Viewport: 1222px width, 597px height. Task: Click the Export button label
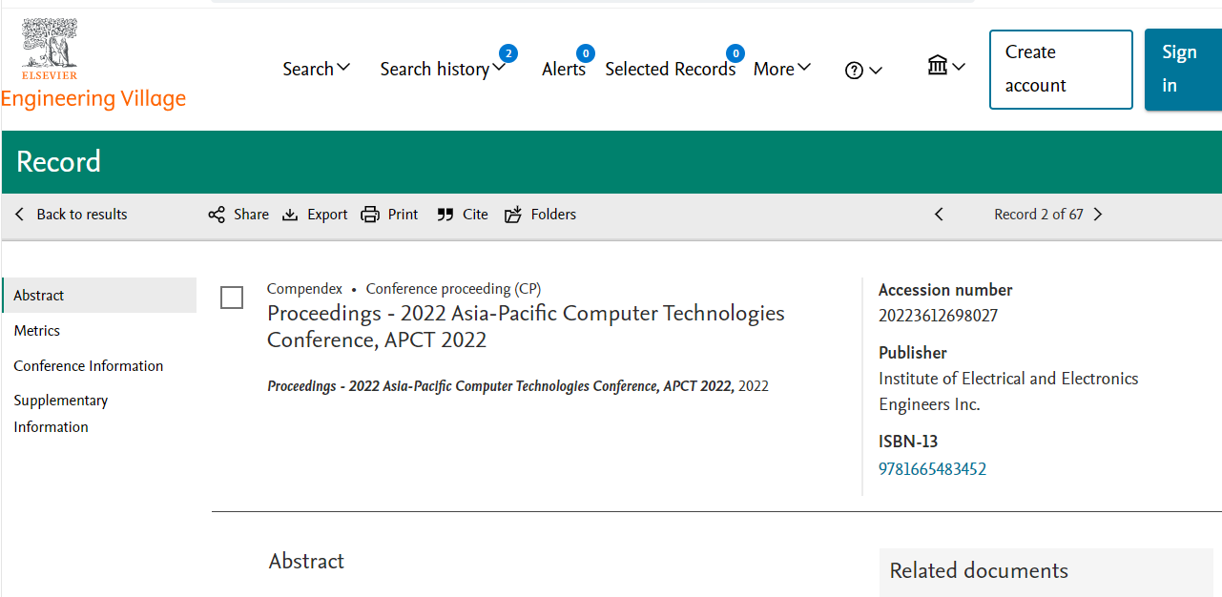coord(327,215)
